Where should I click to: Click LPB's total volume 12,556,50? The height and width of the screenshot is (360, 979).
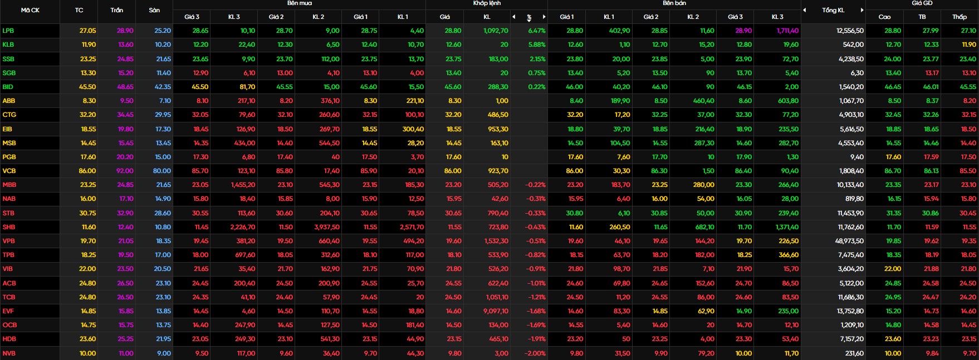pos(850,31)
